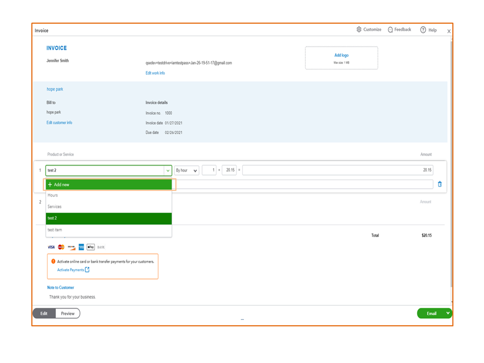Click the invoice number 1000
The image size is (484, 363).
click(169, 113)
